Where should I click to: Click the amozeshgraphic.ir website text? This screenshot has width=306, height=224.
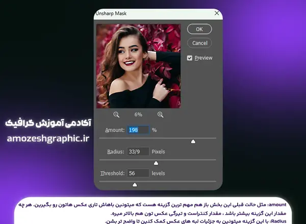(48, 138)
